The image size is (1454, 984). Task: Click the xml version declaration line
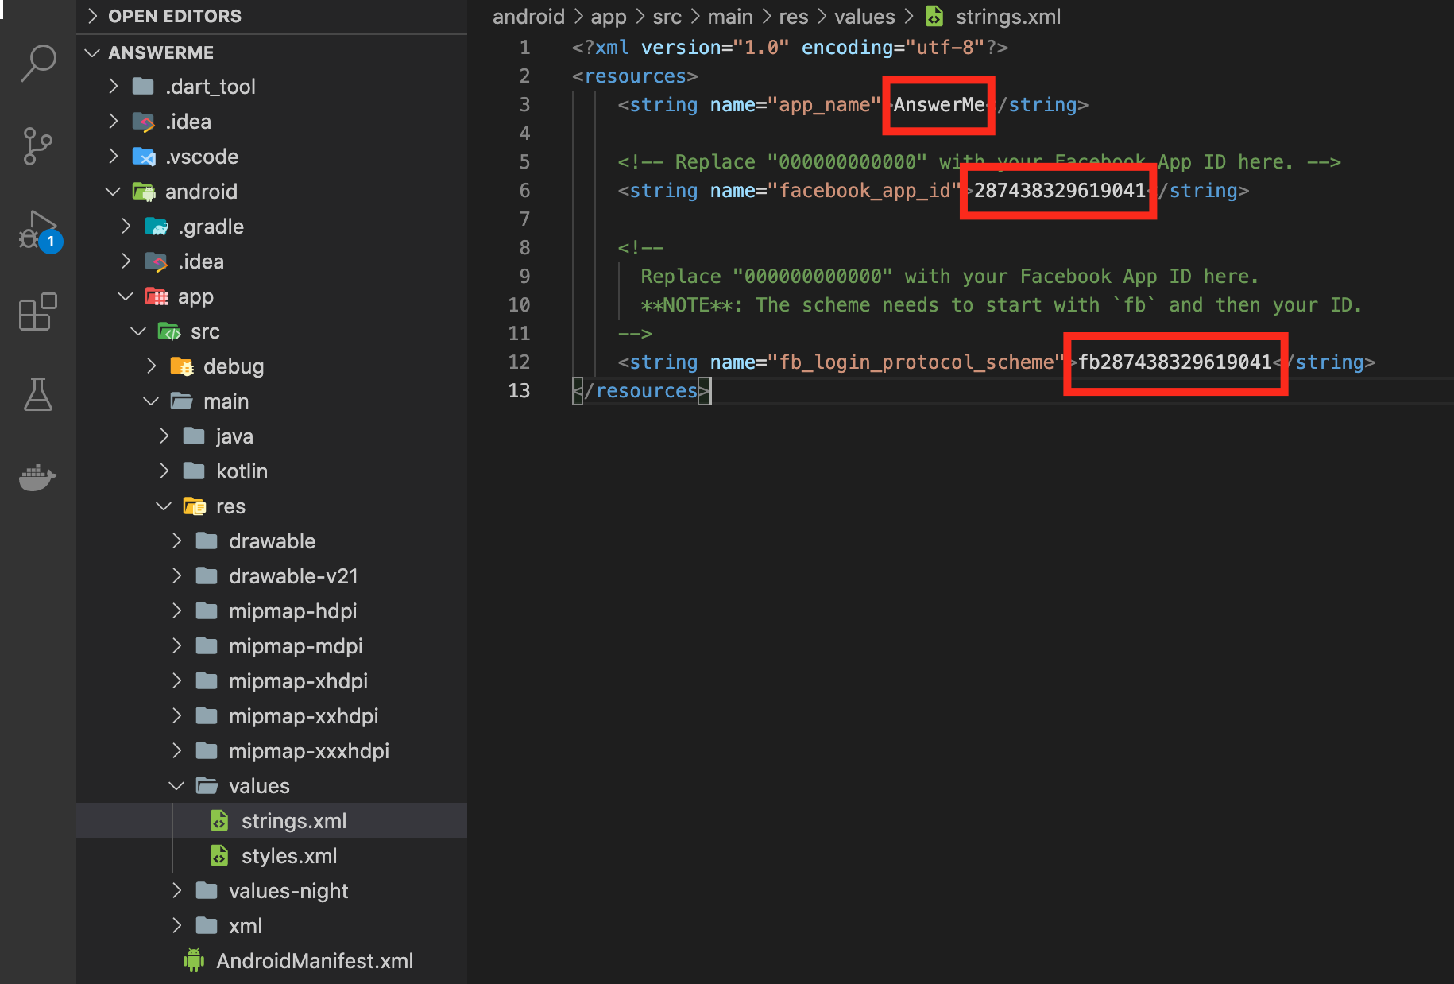tap(790, 47)
